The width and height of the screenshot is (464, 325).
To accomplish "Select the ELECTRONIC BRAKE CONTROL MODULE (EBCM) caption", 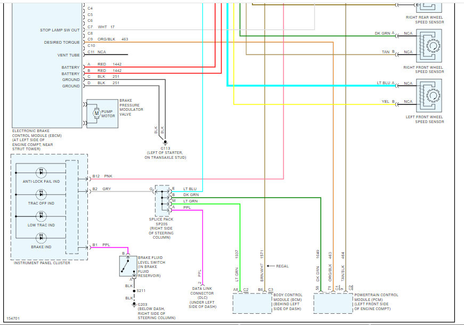I will click(x=37, y=140).
